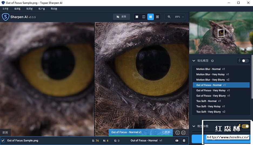
Task: Uncheck the Out of Focus Sample.png checkbox
Action: pyautogui.click(x=3, y=140)
